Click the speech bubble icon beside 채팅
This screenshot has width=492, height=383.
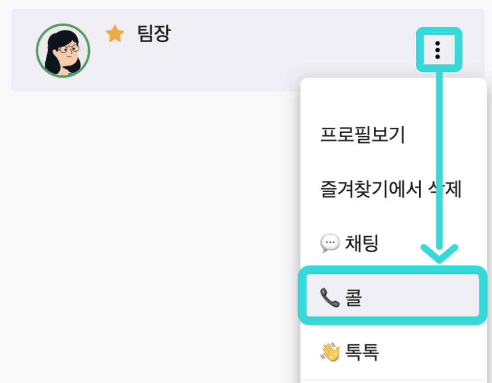click(330, 243)
